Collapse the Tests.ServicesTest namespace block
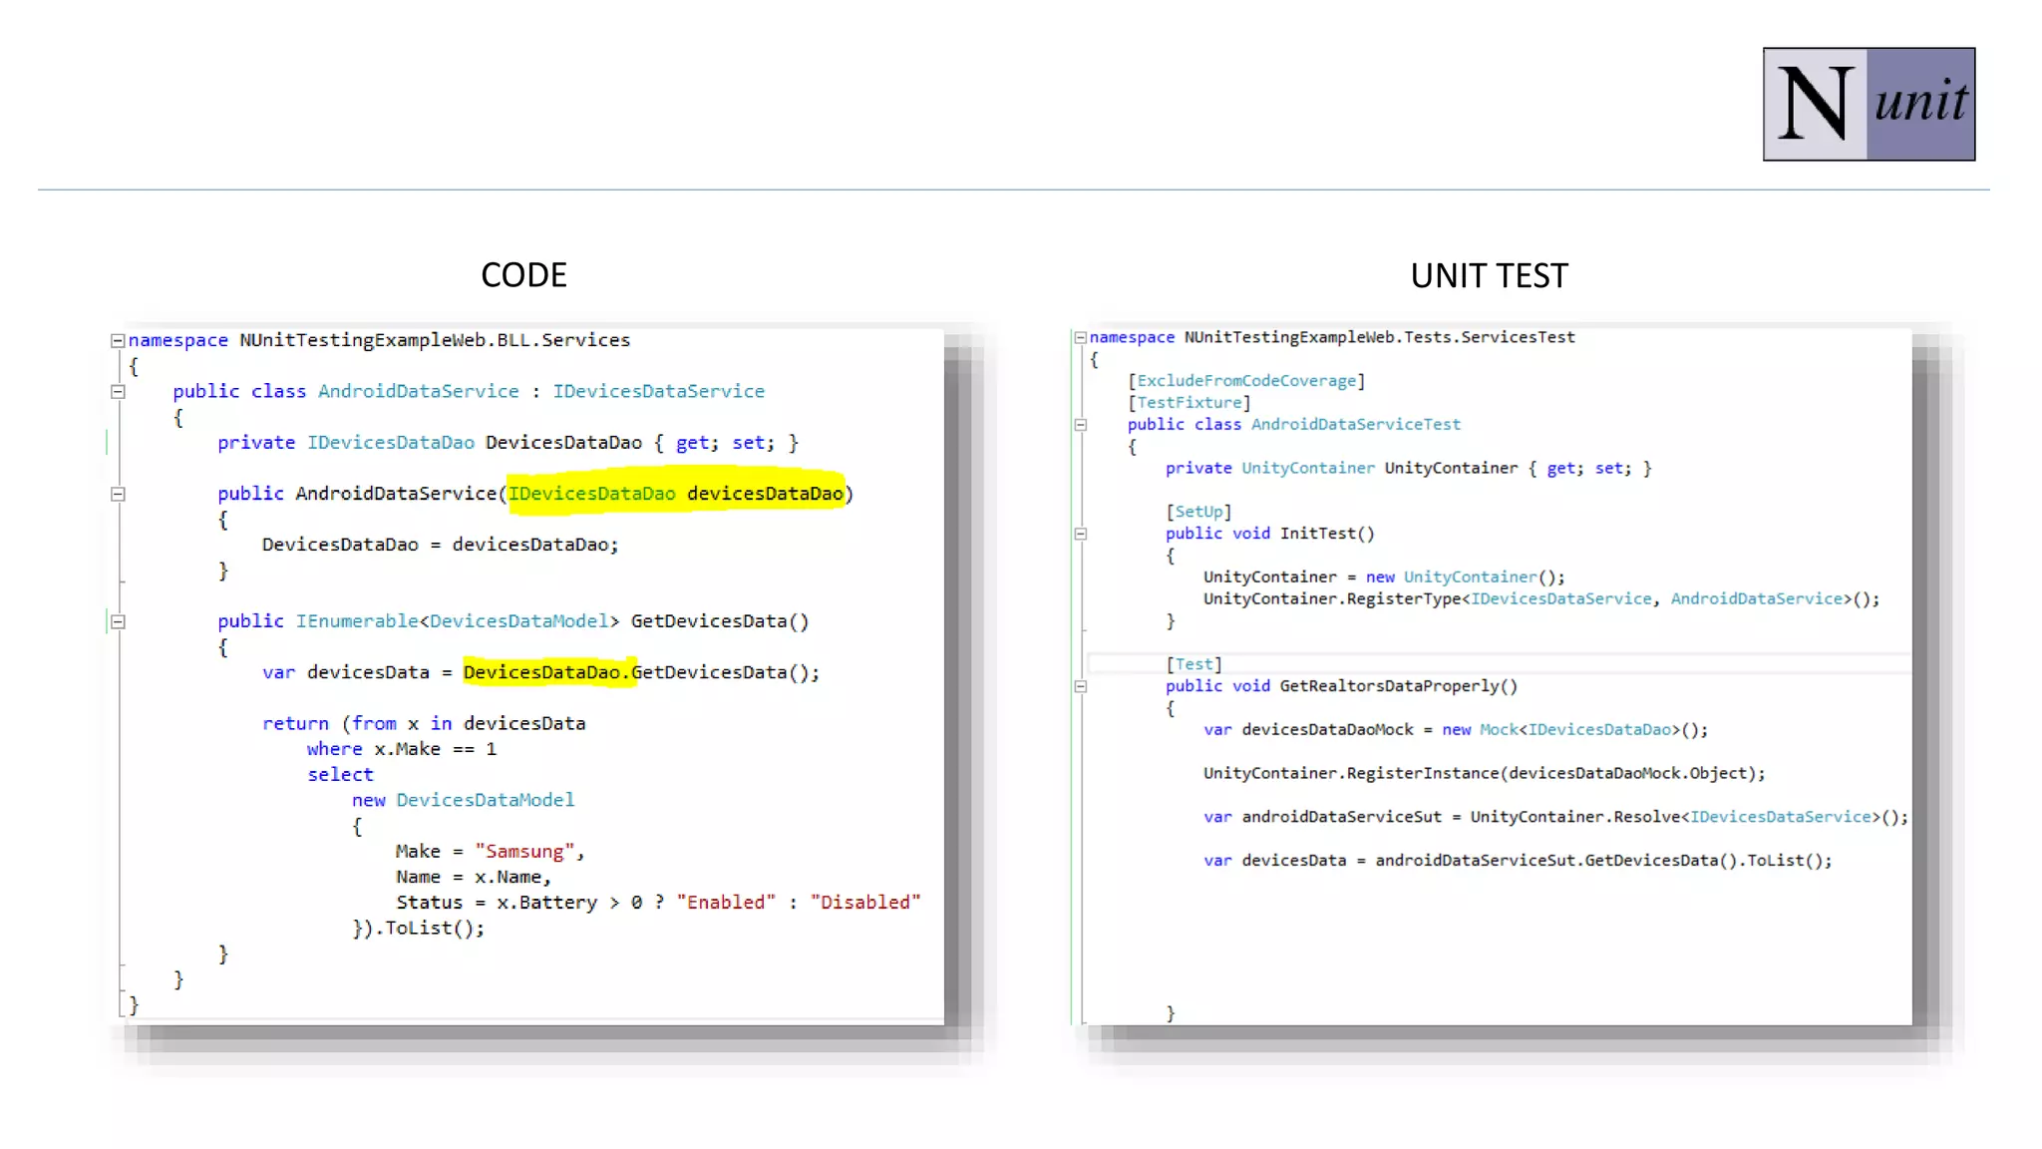 coord(1080,337)
